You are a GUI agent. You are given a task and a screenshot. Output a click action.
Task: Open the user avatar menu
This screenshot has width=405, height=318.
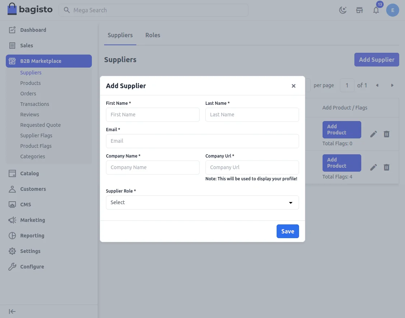point(393,10)
